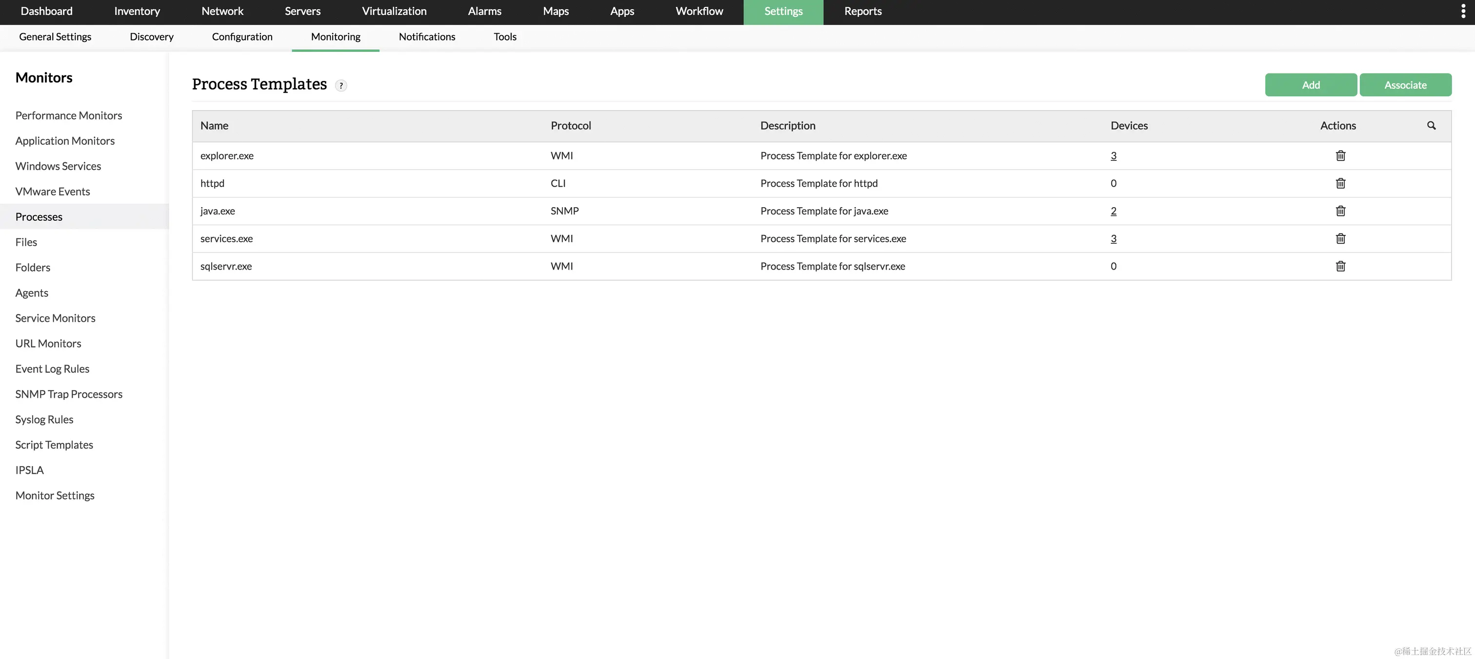Open IPSLA in sidebar

pos(29,470)
